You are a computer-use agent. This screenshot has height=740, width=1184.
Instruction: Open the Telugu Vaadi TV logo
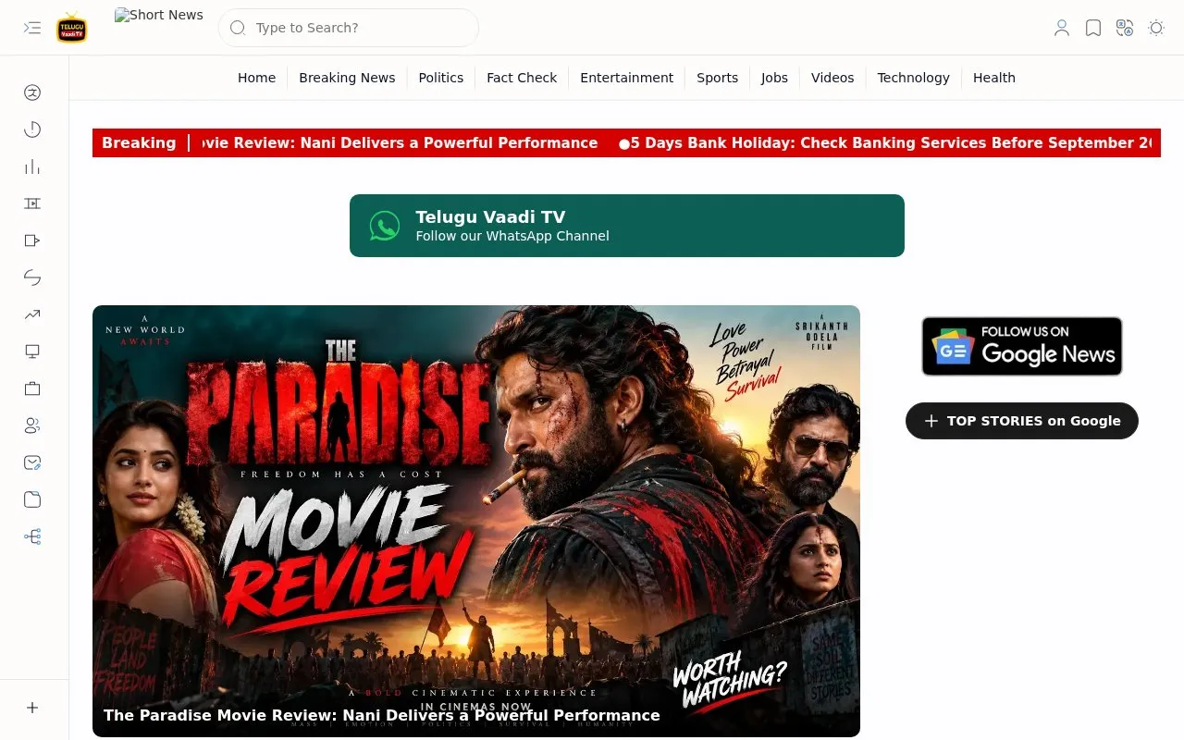pyautogui.click(x=72, y=28)
